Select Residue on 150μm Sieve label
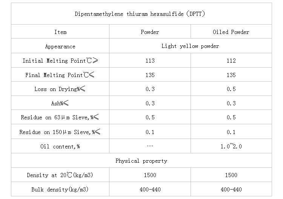This screenshot has height=199, width=283. click(60, 132)
